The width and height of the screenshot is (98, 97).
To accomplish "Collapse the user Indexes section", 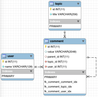I will coord(31,71).
